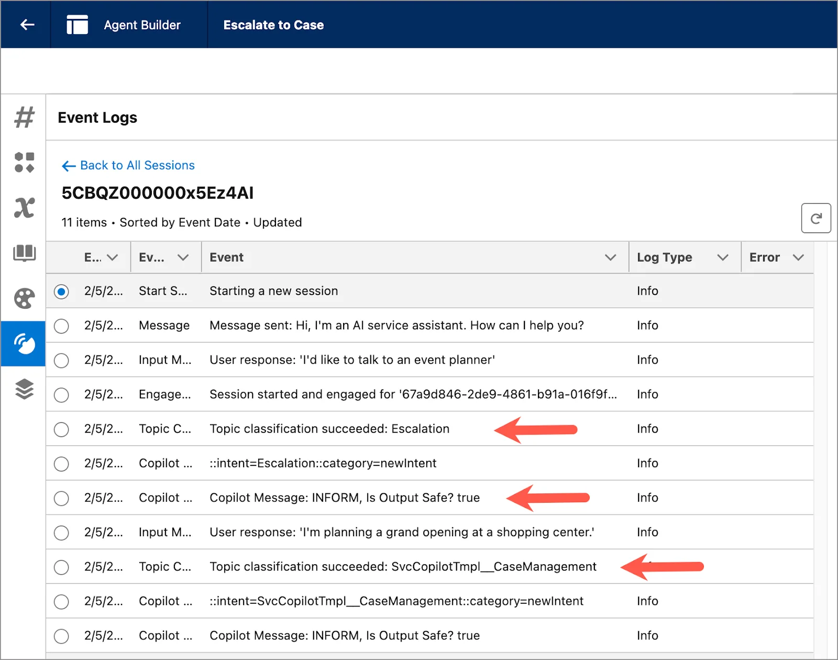Click the layers icon at sidebar bottom
This screenshot has height=660, width=838.
click(23, 389)
